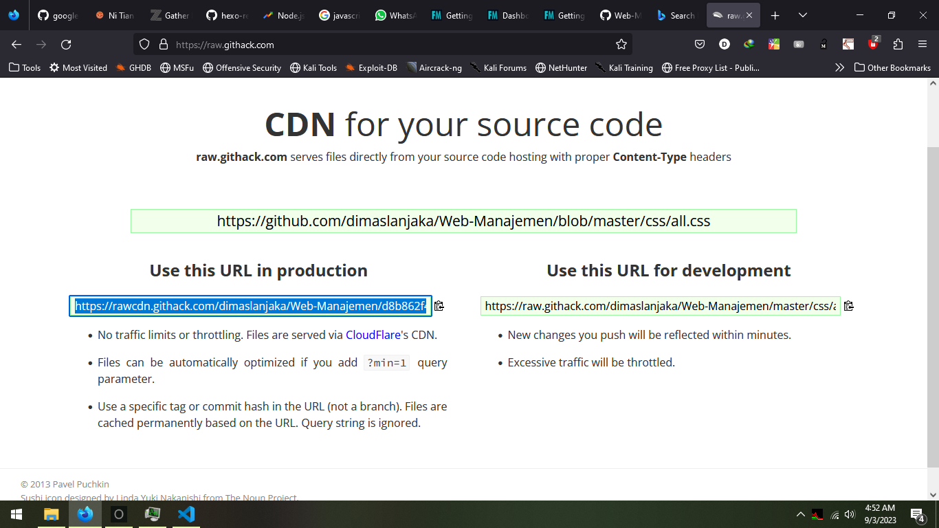Click the GitHub URL input field
The height and width of the screenshot is (528, 939).
(463, 221)
